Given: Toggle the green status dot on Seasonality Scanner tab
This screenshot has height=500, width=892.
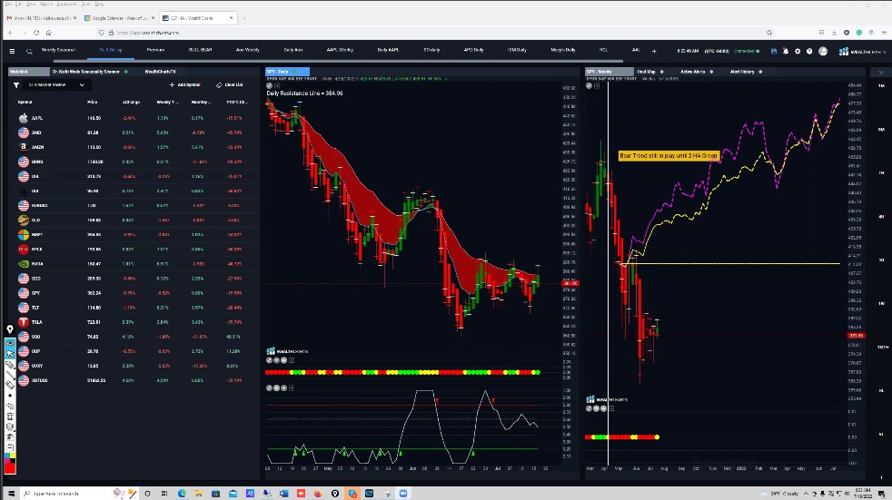Looking at the screenshot, I should point(126,73).
